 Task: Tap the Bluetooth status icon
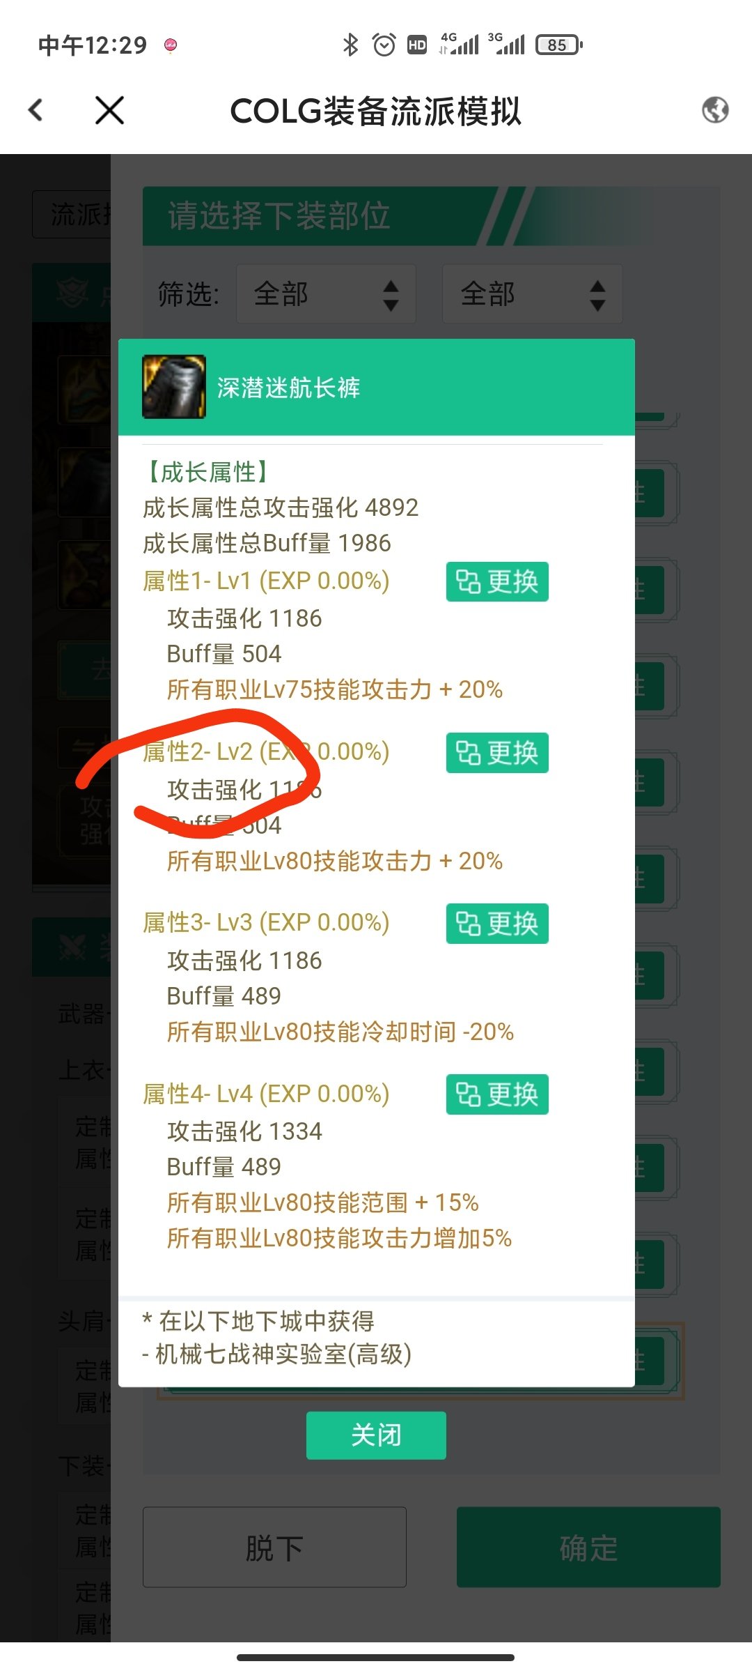350,45
